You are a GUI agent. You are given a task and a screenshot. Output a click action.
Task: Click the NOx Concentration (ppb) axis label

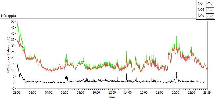pyautogui.click(x=9, y=55)
